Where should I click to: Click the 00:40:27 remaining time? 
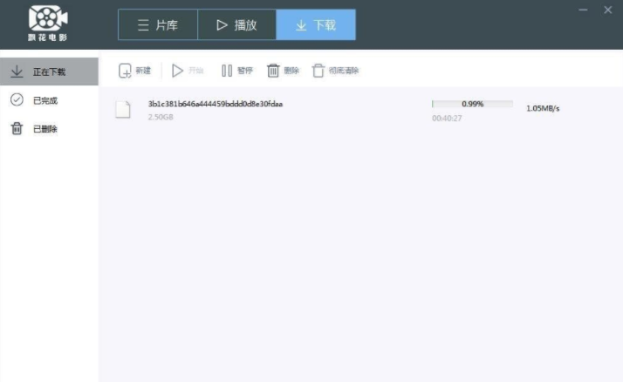pos(447,119)
